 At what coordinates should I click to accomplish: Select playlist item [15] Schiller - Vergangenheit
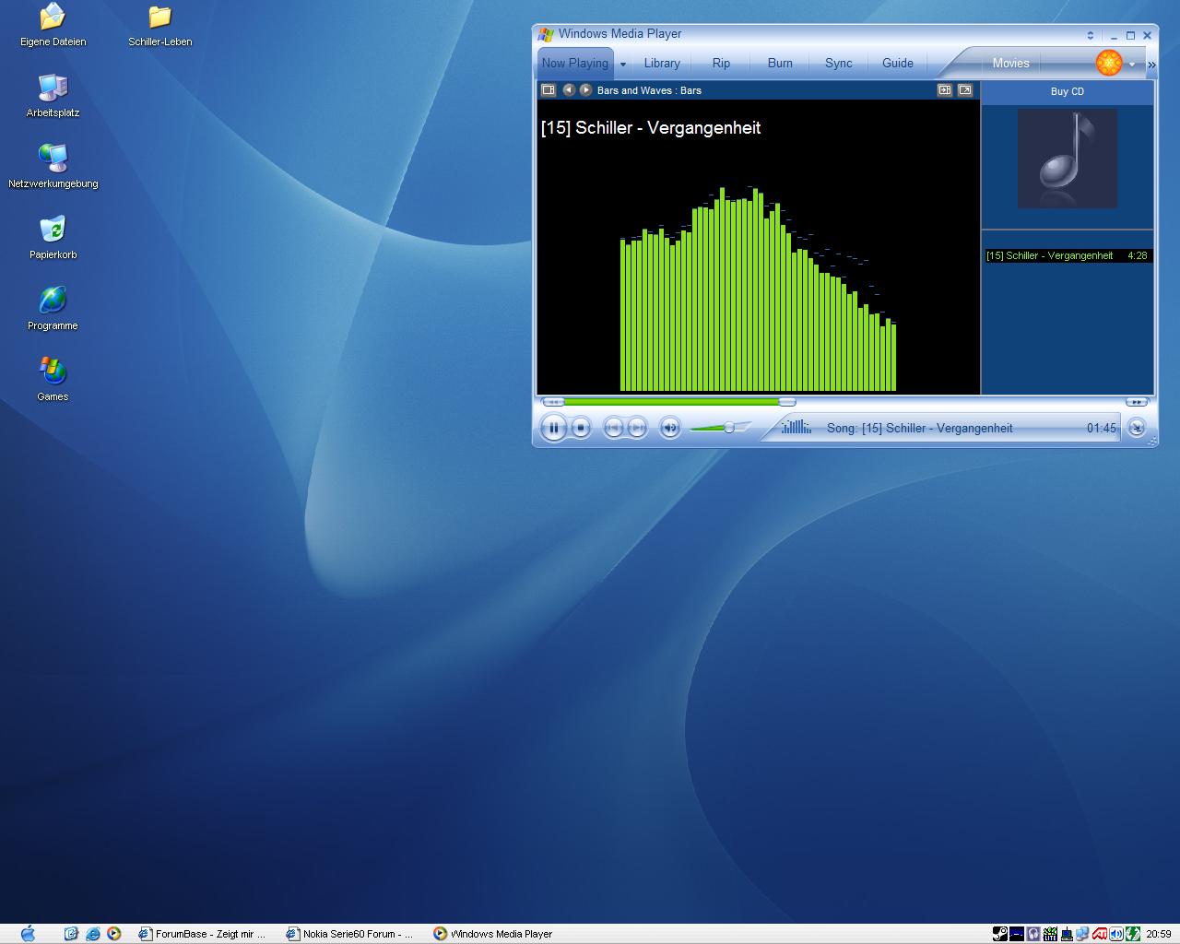[1068, 255]
